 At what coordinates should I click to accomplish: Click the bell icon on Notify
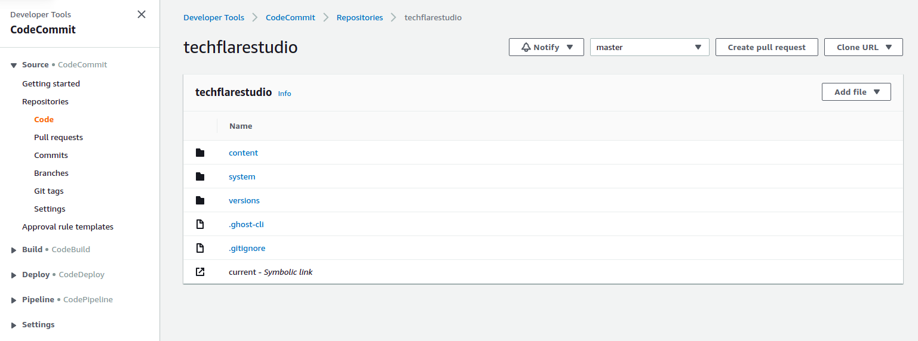click(x=526, y=47)
